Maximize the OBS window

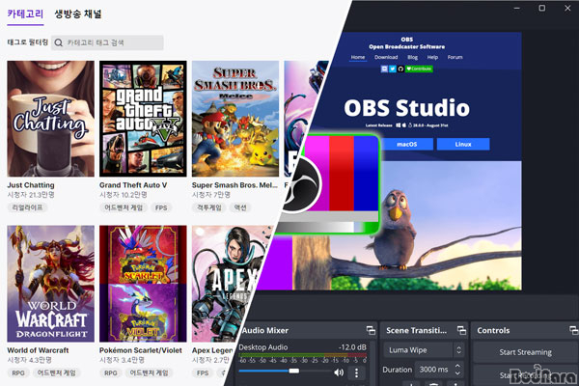point(542,8)
